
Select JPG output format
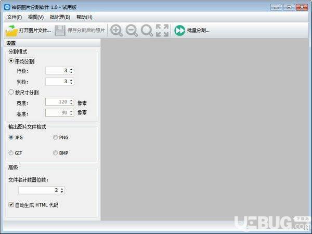[x=11, y=137]
